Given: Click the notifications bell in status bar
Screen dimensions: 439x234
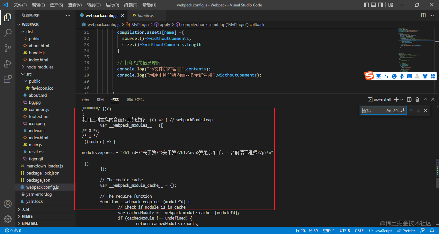Looking at the screenshot, I should 432,230.
